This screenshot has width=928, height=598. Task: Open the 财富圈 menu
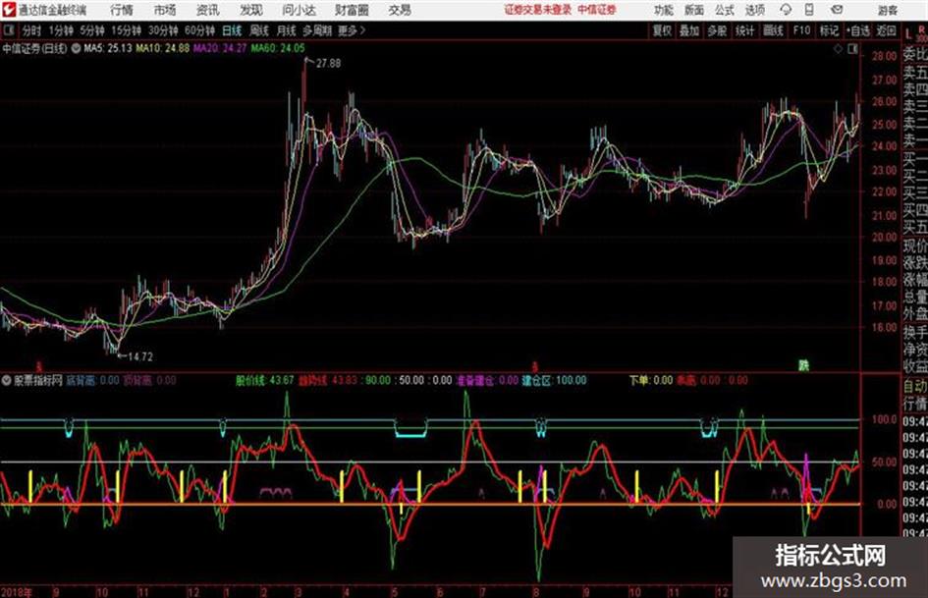point(353,10)
